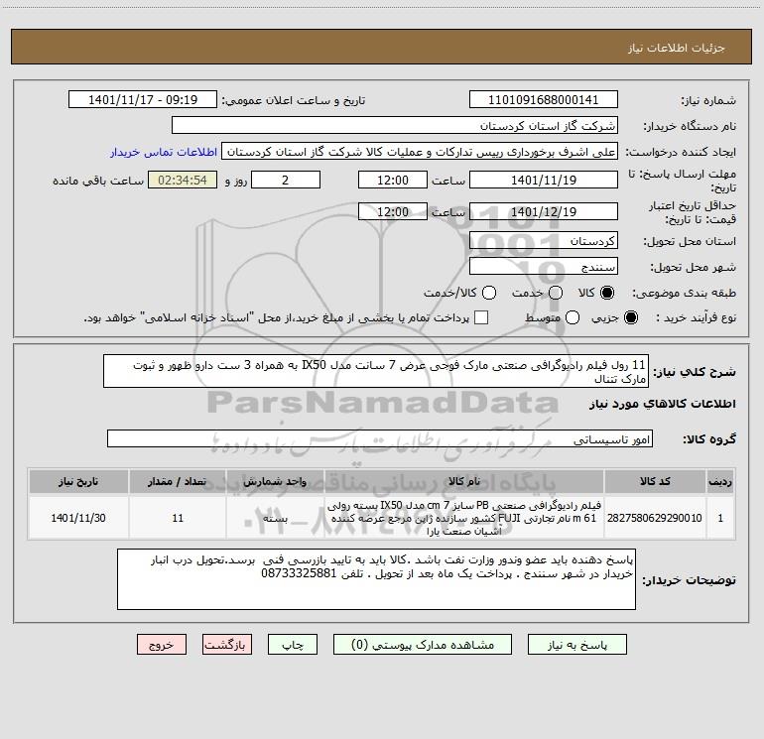Select the متوسط purchase type radio

(x=573, y=317)
